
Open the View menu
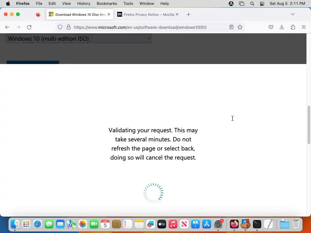coord(66,4)
